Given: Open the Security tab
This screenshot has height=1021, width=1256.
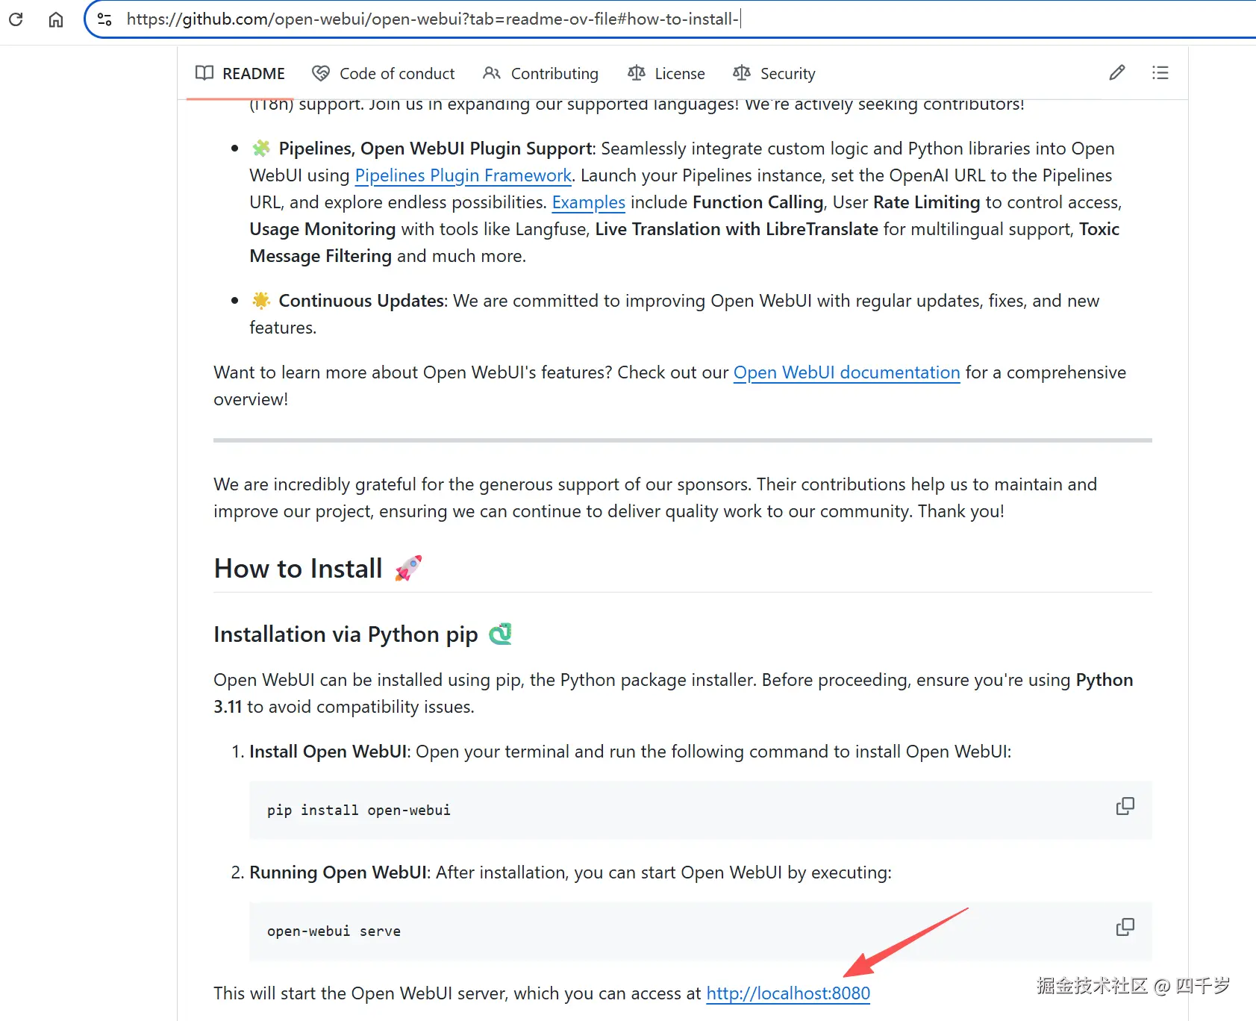Looking at the screenshot, I should coord(775,73).
